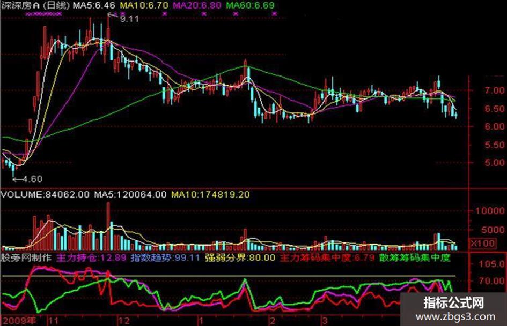Screen dimensions: 507x326
Task: Click the MA5:6.46 indicator label
Action: point(94,5)
